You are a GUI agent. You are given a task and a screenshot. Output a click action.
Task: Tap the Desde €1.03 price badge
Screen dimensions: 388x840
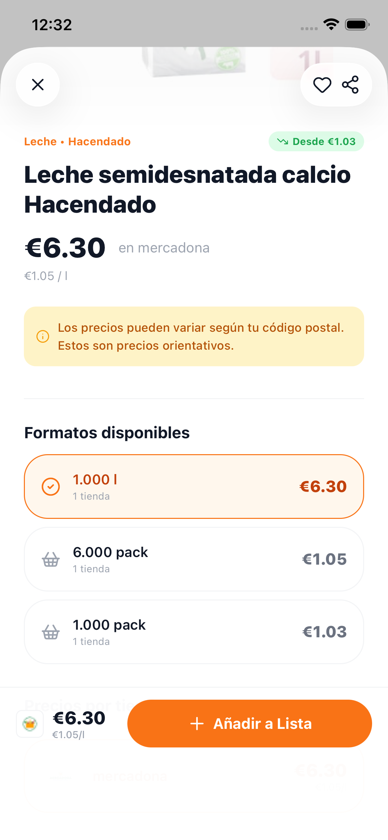click(316, 142)
